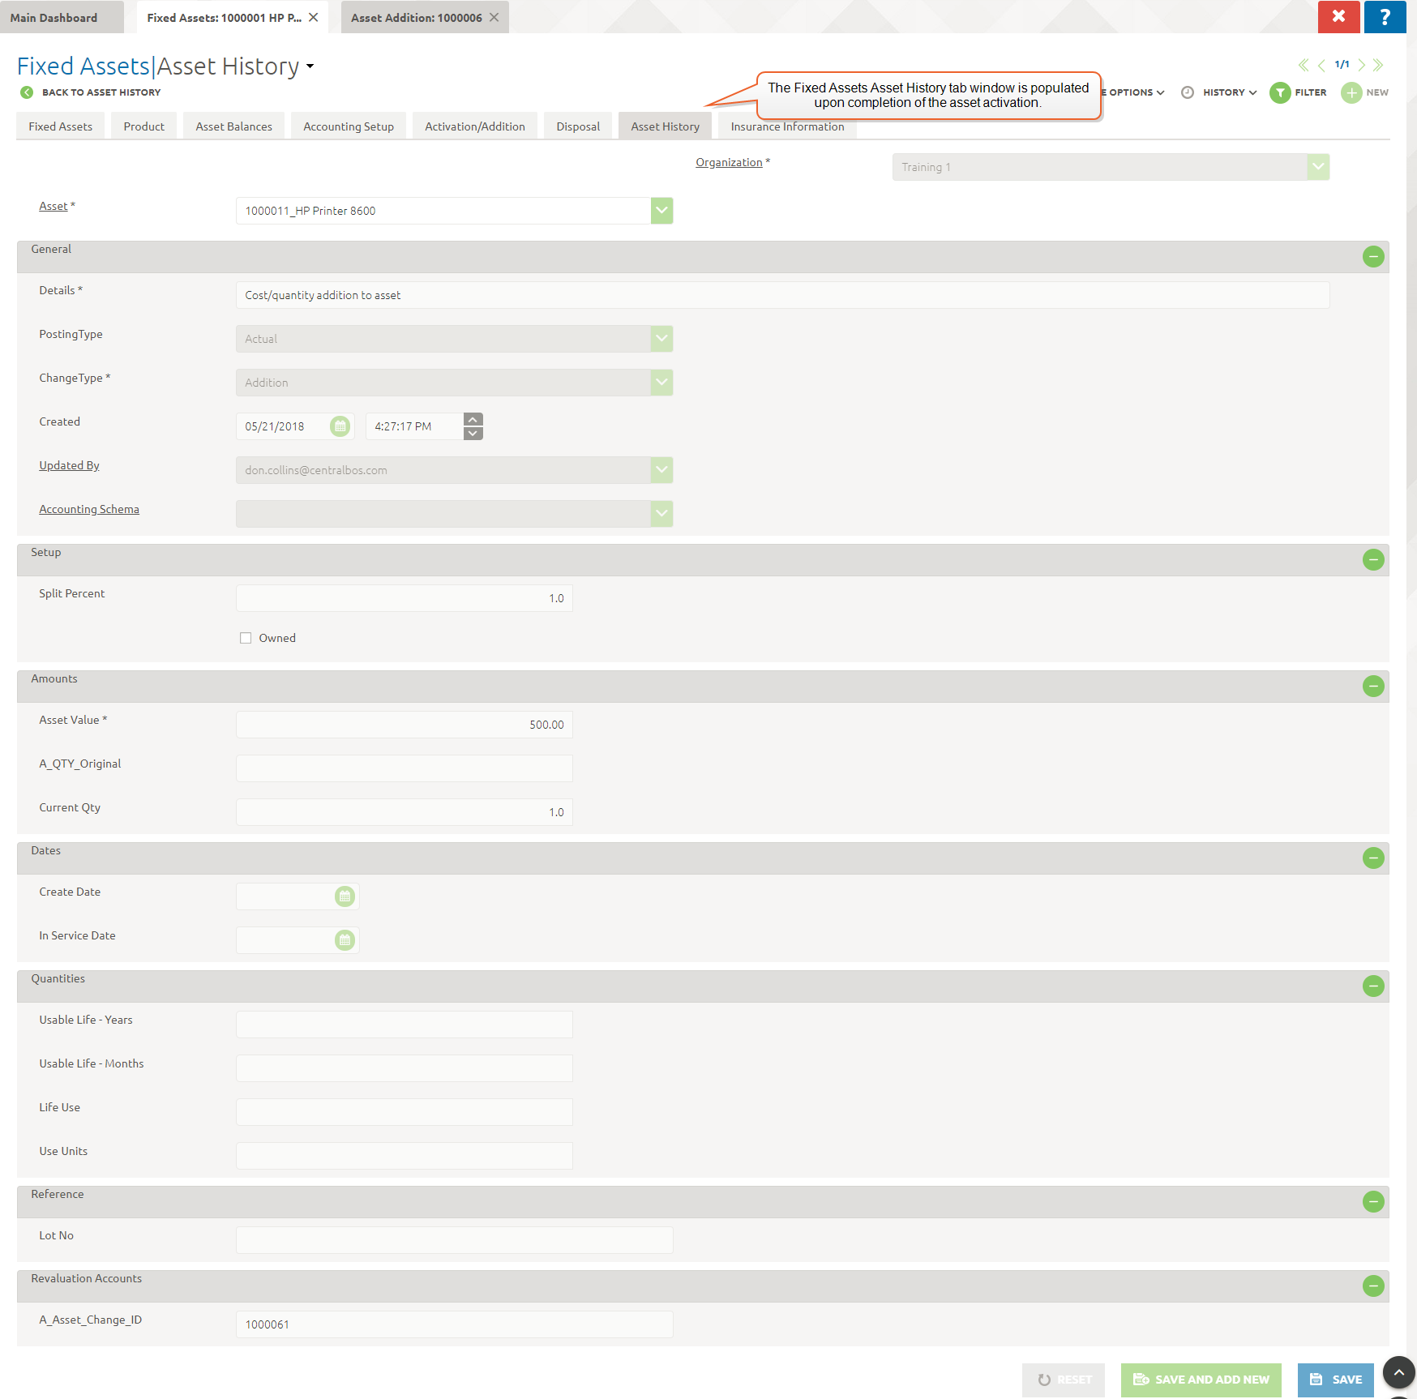The width and height of the screenshot is (1417, 1399).
Task: Click the green Filter funnel icon
Action: pyautogui.click(x=1279, y=93)
